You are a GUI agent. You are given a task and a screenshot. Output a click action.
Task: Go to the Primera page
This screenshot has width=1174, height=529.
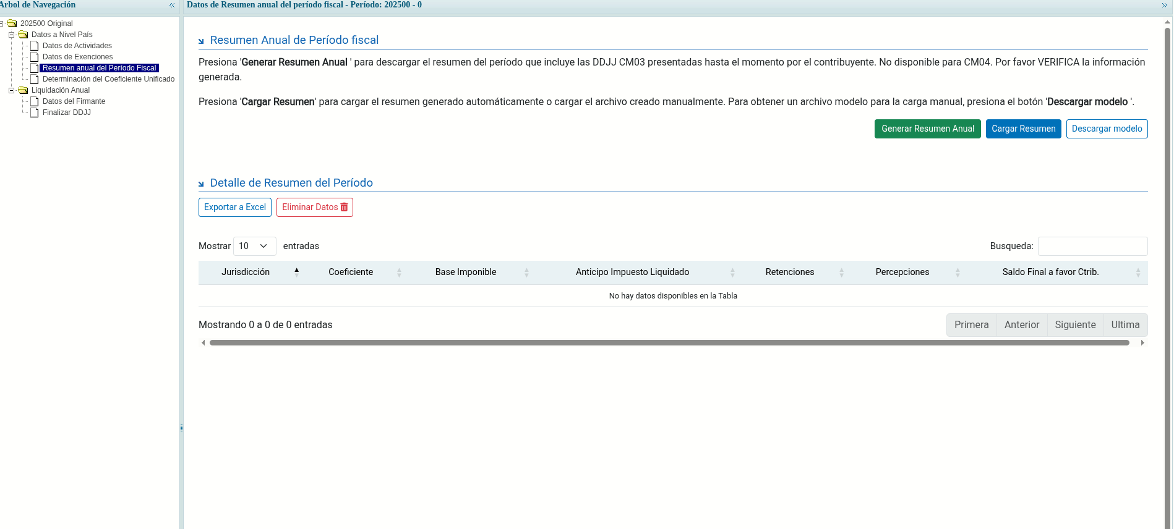(x=971, y=325)
